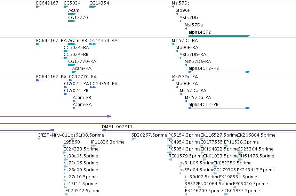Viewport: 296px width, 196px height.
Task: Select the Mst57Da gene label
Action: (194, 25)
